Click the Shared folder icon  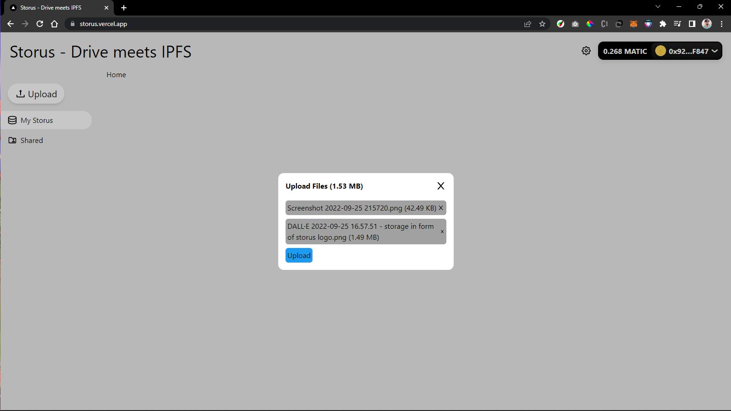click(x=12, y=140)
